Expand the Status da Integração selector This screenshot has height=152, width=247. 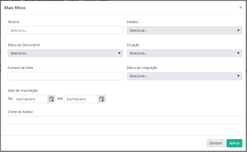[184, 76]
